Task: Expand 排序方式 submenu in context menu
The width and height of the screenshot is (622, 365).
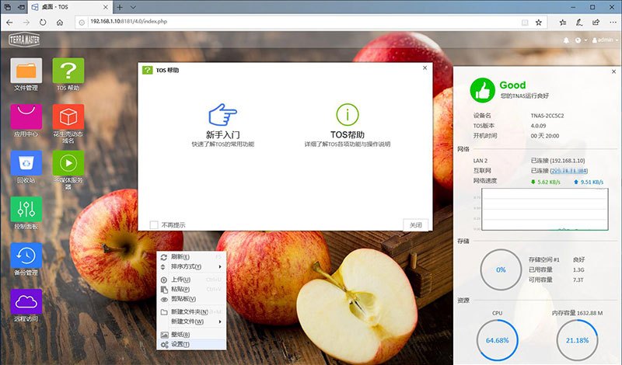Action: click(x=190, y=266)
